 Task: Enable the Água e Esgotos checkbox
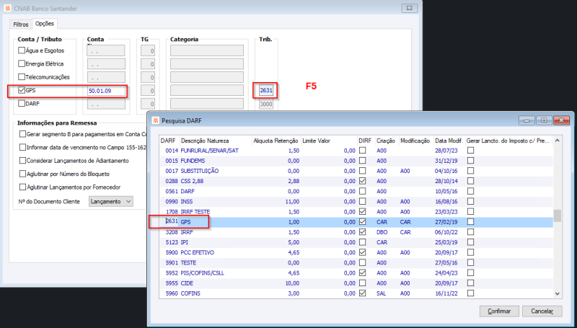point(22,50)
